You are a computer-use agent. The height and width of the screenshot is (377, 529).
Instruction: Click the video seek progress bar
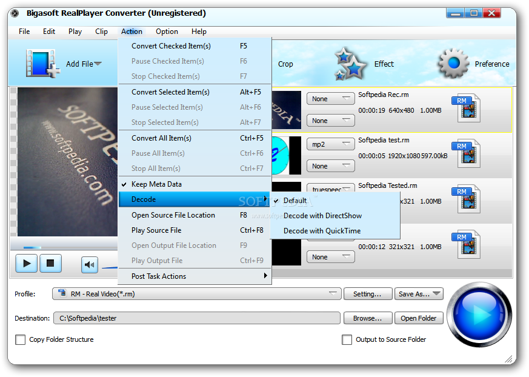tap(64, 247)
